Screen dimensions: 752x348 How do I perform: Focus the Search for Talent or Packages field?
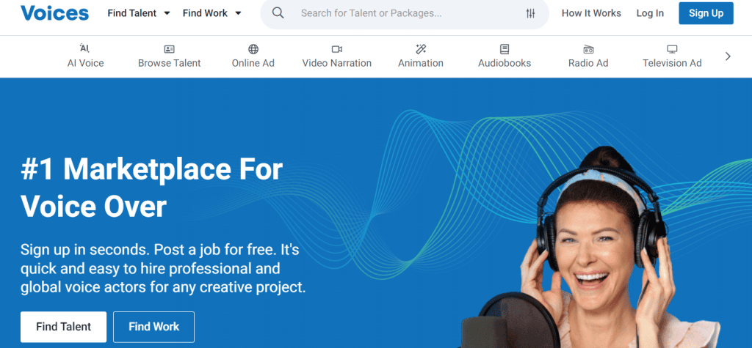[x=405, y=13]
